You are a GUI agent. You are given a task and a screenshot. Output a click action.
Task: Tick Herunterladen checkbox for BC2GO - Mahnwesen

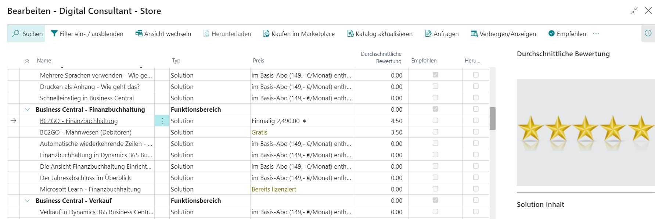[476, 132]
